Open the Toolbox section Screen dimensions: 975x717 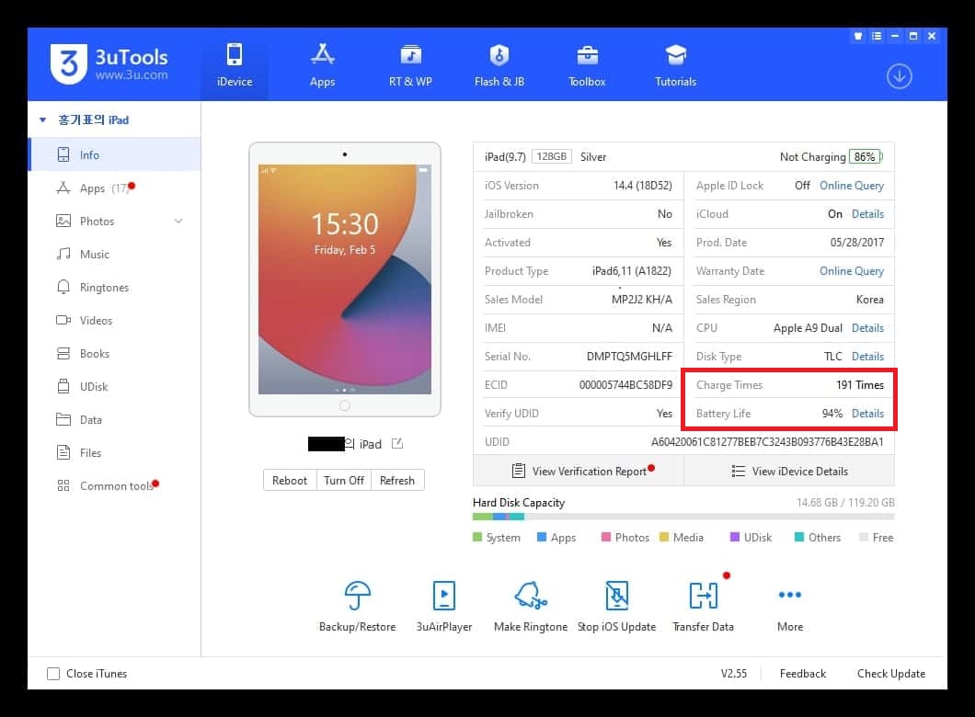click(587, 64)
